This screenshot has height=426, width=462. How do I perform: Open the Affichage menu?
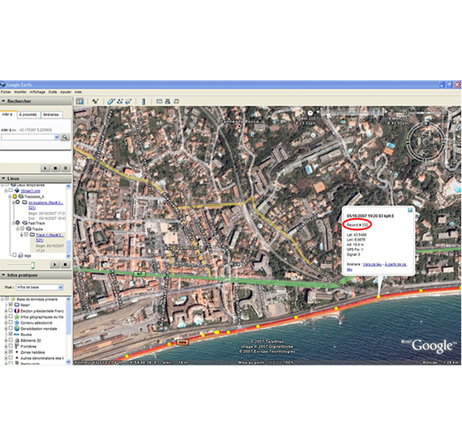point(37,92)
